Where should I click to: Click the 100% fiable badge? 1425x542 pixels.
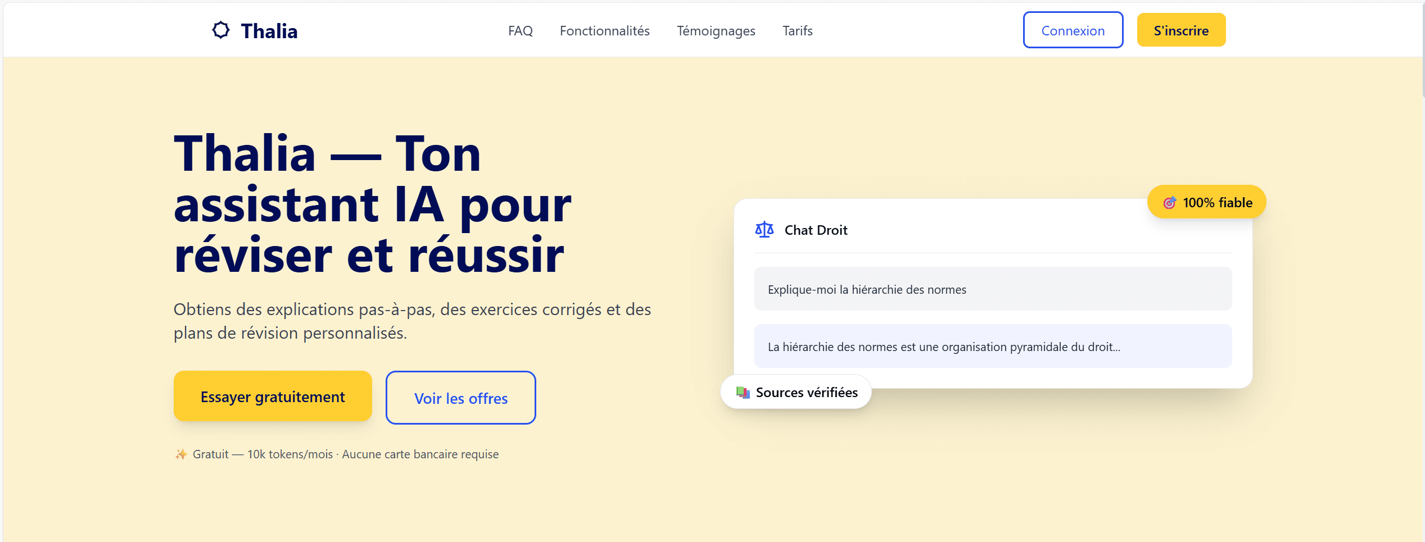pyautogui.click(x=1206, y=202)
